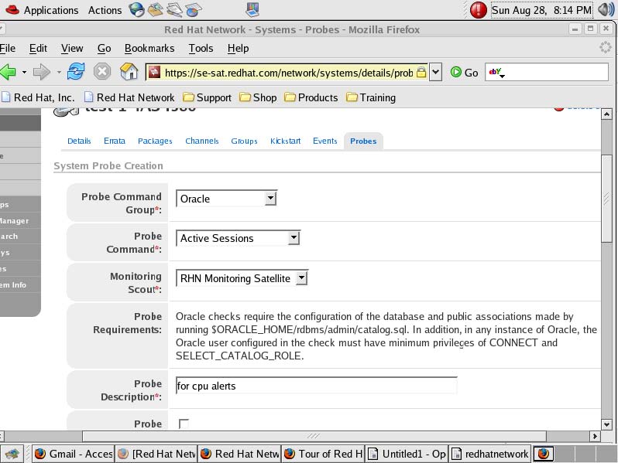This screenshot has width=618, height=463.
Task: Click the vertical scrollbar down arrow
Action: tap(606, 424)
